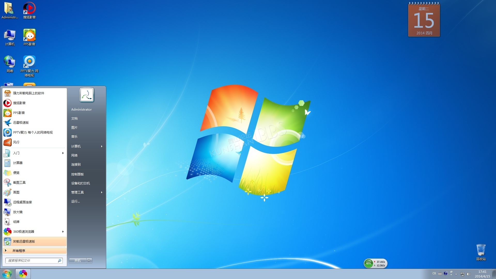Screen dimensions: 496x279
Task: Click the CH input language indicator
Action: click(x=434, y=273)
